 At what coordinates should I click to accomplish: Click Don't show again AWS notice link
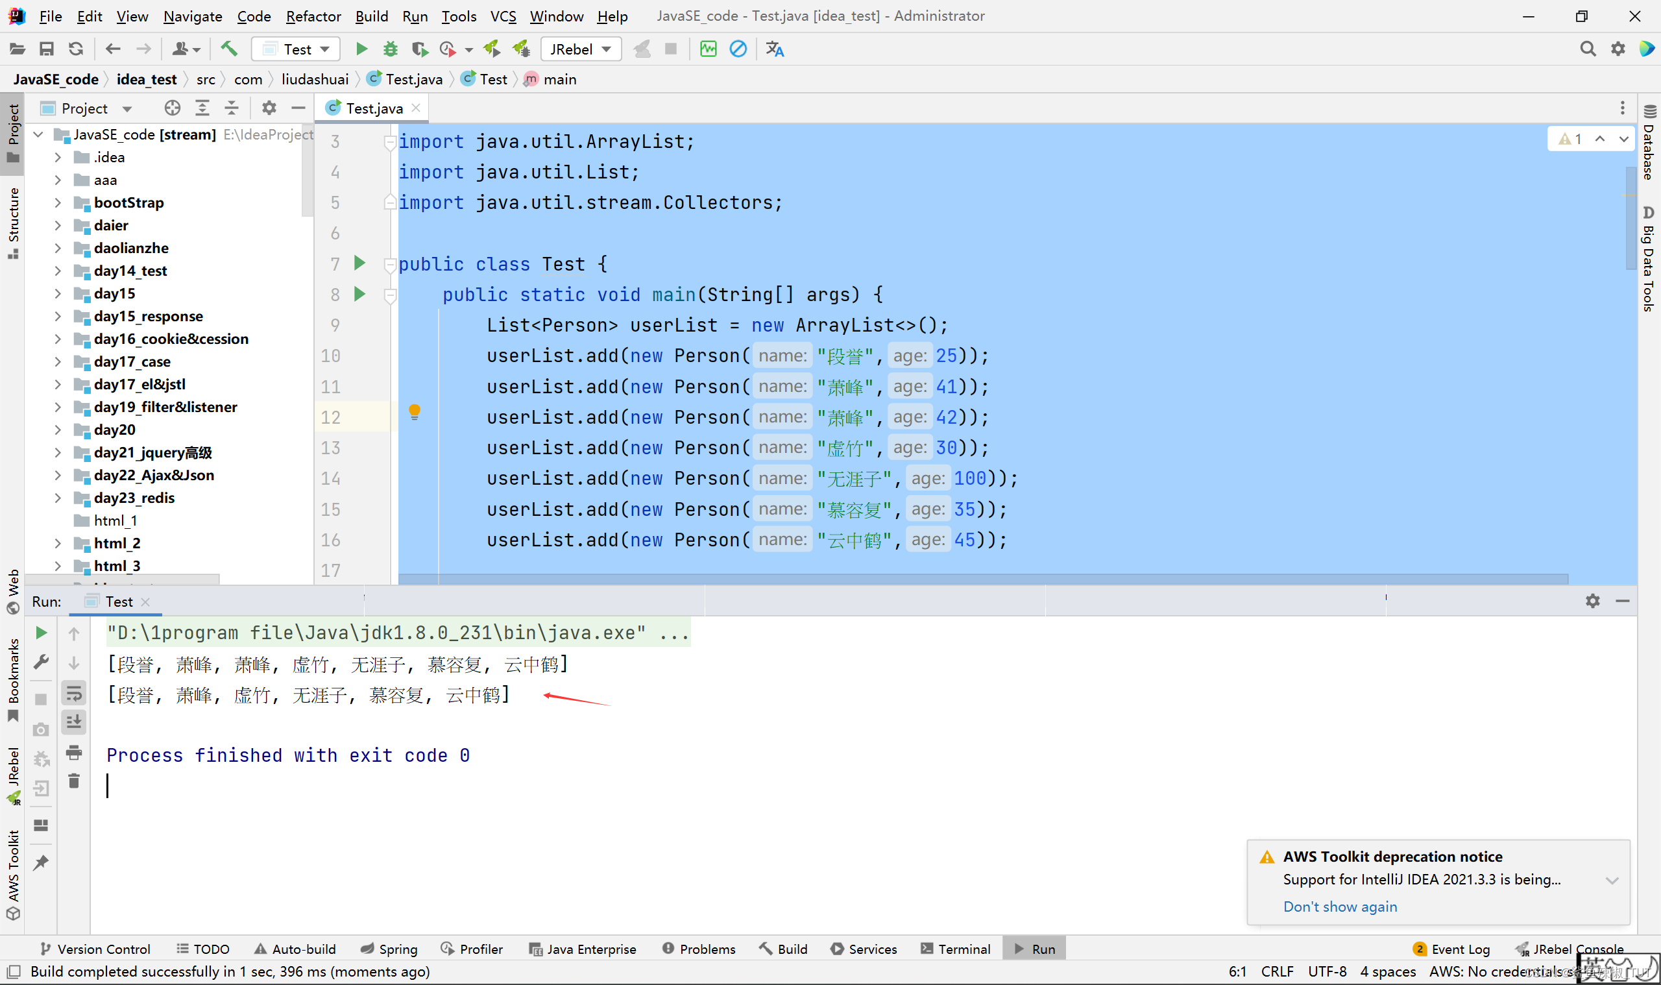click(x=1339, y=906)
